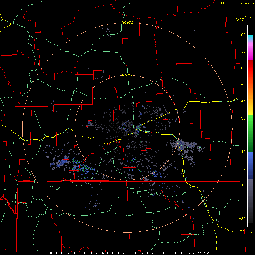The width and height of the screenshot is (255, 255).
Task: Click the 23:57 timestamp in caption
Action: (203, 253)
